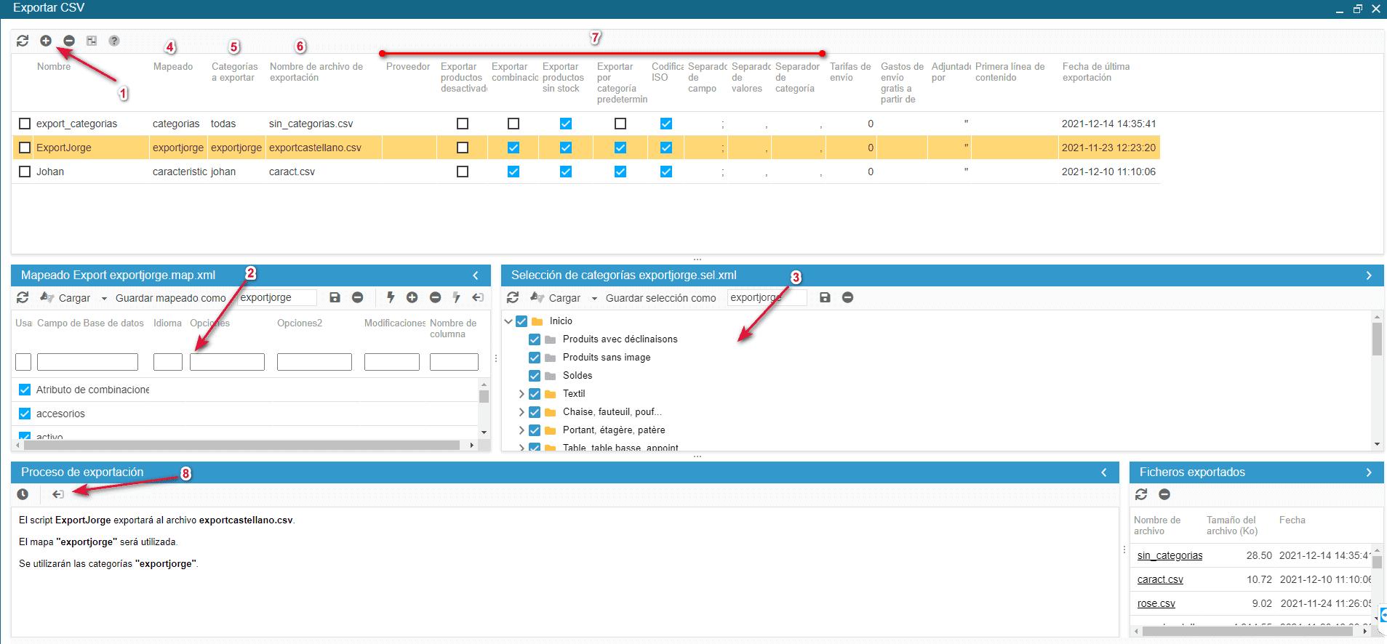The height and width of the screenshot is (644, 1387).
Task: Toggle the accesorios field checkbox
Action: point(25,414)
